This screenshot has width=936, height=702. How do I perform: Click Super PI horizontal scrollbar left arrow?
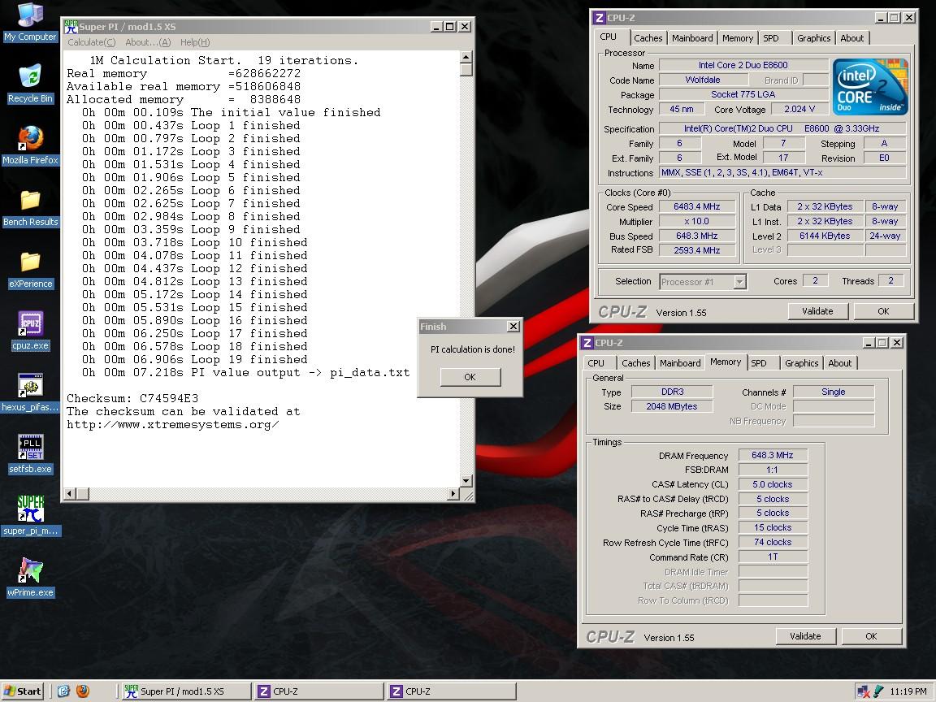pyautogui.click(x=70, y=494)
